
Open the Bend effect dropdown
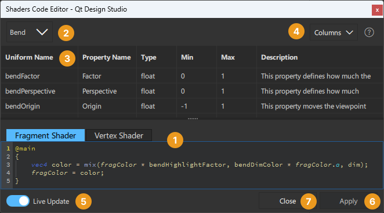coord(30,32)
